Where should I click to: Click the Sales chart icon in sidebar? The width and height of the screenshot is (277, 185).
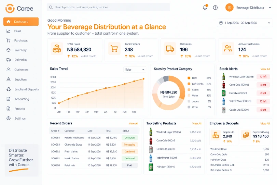(9, 31)
